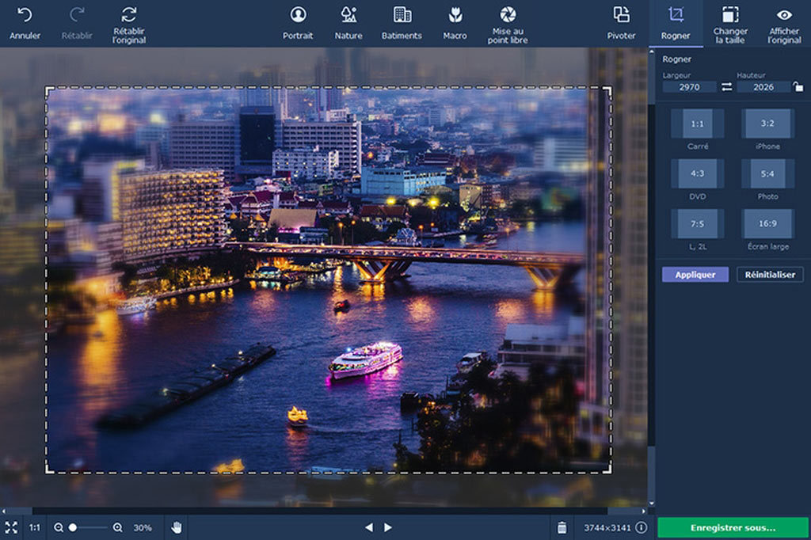Screen dimensions: 811x540
Task: Choose the 7:5 L, 2L crop preset
Action: pos(697,224)
